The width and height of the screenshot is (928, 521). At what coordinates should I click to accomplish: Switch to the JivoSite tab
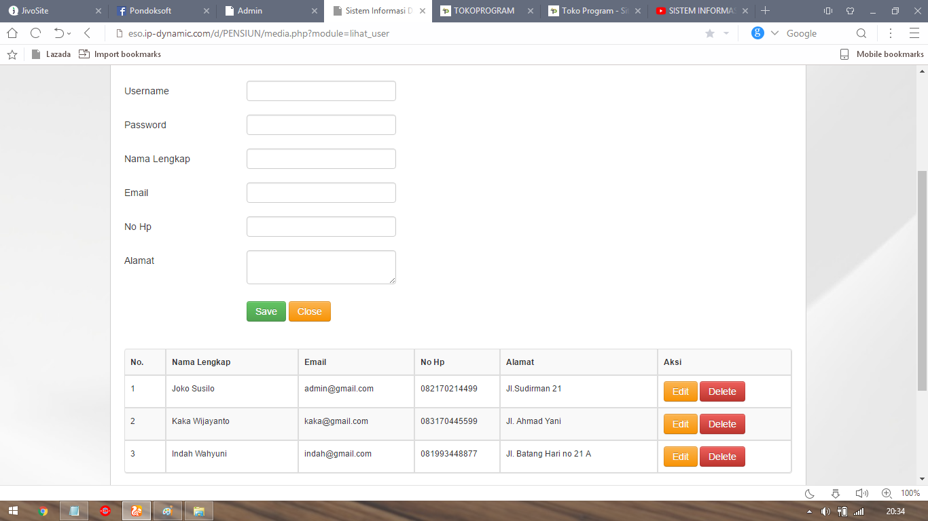(54, 11)
